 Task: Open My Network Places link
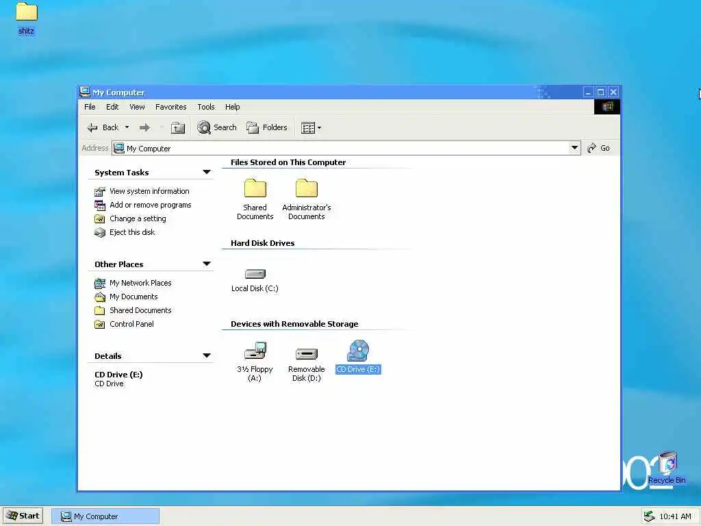pos(140,283)
